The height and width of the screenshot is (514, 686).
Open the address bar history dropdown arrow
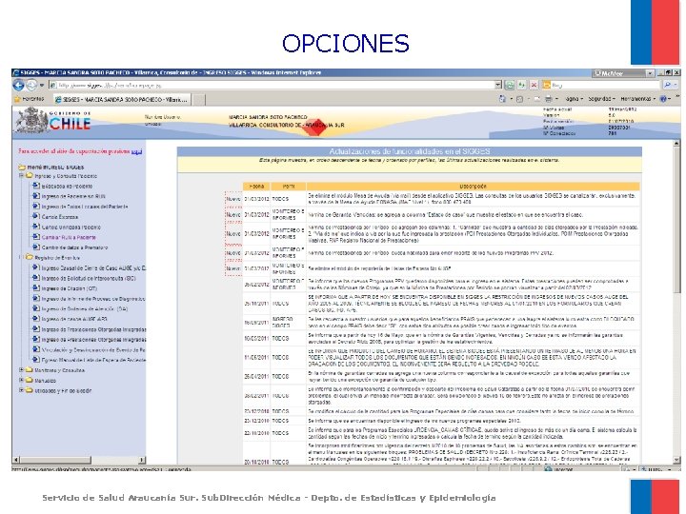pyautogui.click(x=498, y=85)
